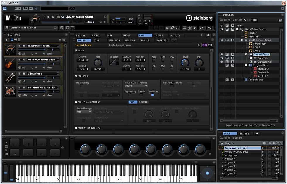
Task: Open the MACRO tab
Action: pyautogui.click(x=95, y=36)
